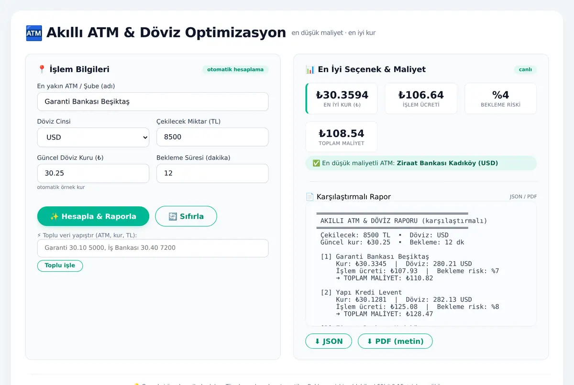Click the pin icon beside İşlem Bilgileri
This screenshot has width=574, height=385.
tap(42, 69)
